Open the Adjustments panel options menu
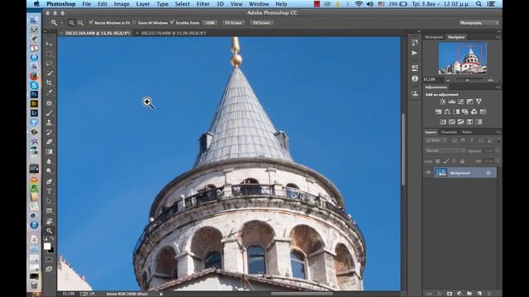529x297 pixels. [498, 87]
